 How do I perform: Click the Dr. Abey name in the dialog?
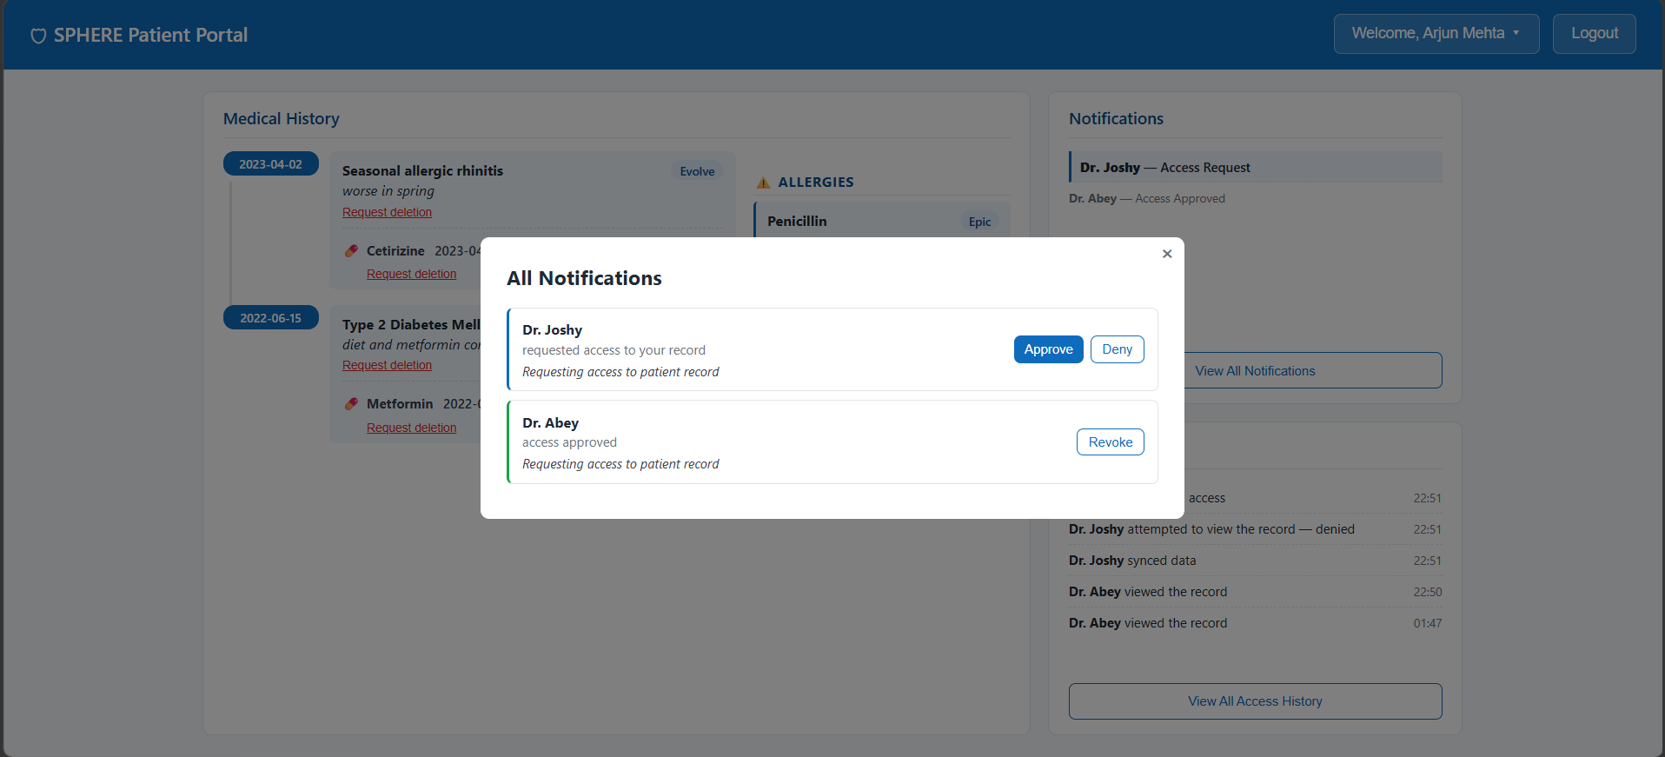click(550, 423)
